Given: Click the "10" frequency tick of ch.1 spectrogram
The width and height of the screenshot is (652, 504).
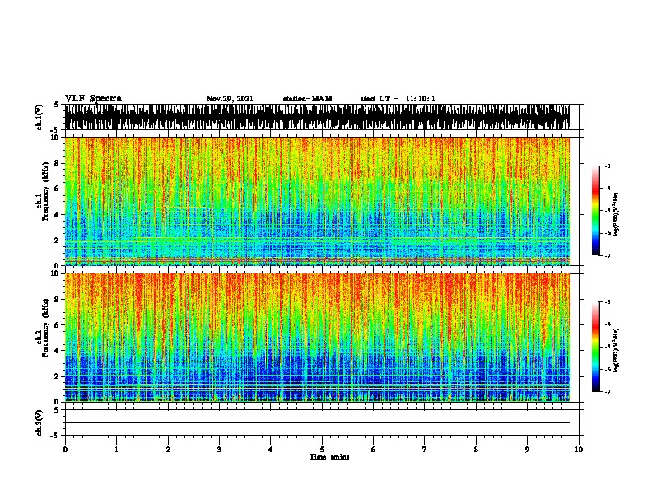Looking at the screenshot, I should [56, 138].
